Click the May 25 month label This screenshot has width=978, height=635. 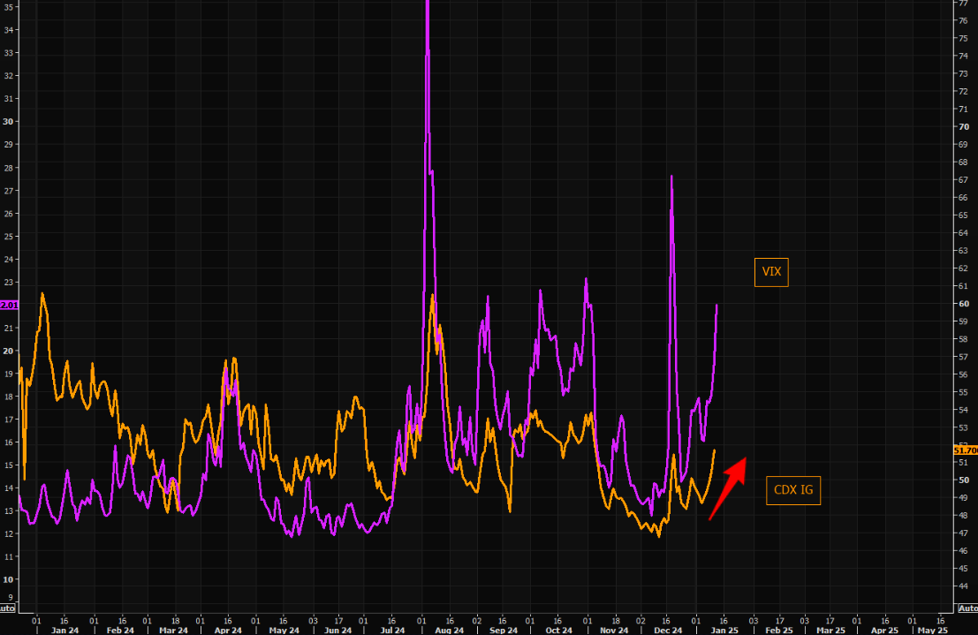[x=933, y=630]
